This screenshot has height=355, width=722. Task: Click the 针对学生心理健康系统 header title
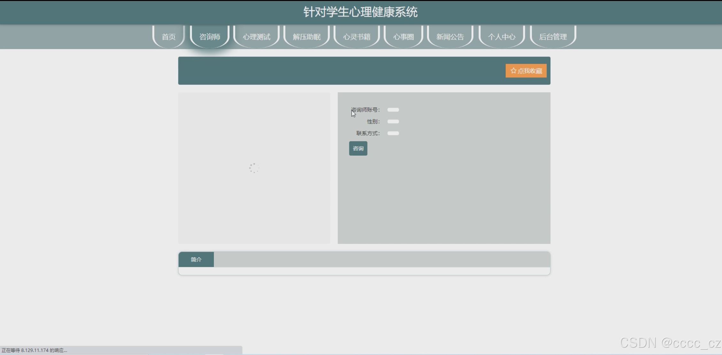[x=360, y=12]
